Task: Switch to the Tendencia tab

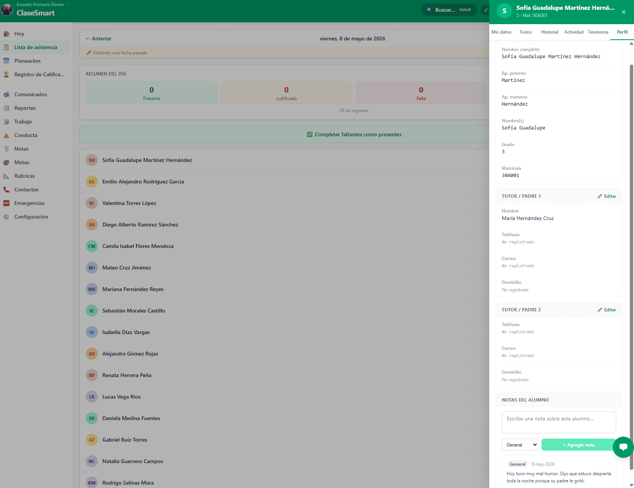Action: click(x=598, y=32)
